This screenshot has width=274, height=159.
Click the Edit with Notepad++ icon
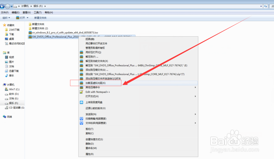[x=81, y=92]
